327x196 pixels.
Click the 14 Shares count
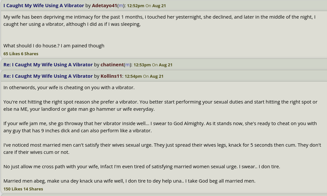click(33, 189)
